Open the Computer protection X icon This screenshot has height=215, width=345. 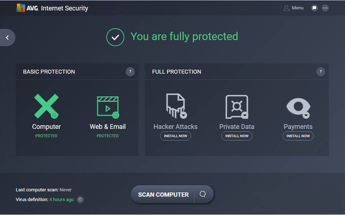[x=46, y=106]
